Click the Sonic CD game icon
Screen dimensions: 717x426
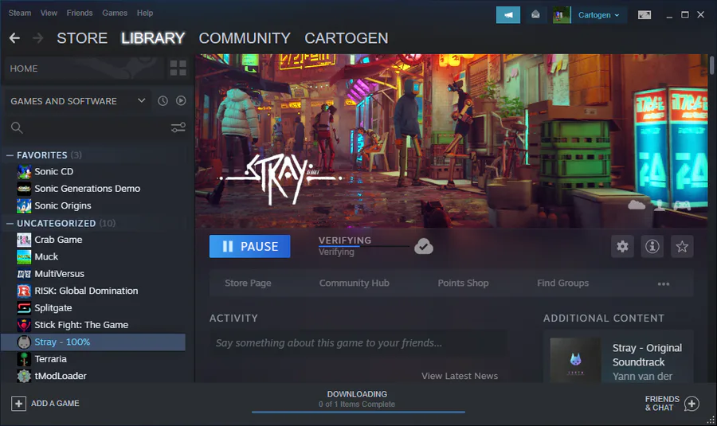pos(24,172)
